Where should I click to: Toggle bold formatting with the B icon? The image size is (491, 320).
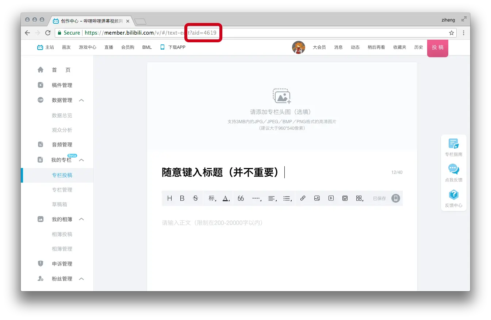point(182,198)
